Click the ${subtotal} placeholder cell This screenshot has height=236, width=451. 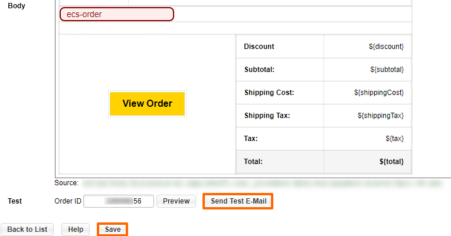387,70
